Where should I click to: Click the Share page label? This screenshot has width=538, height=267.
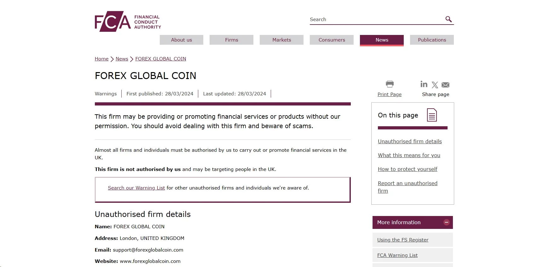(x=436, y=94)
